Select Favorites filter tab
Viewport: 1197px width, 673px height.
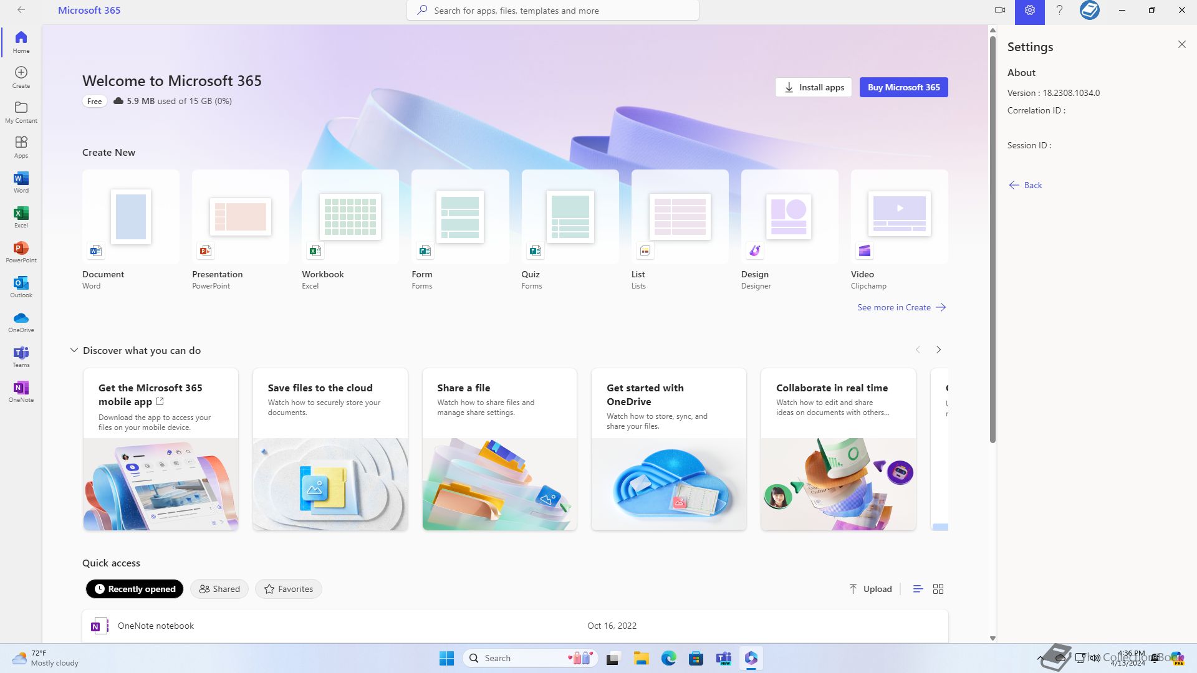(x=289, y=589)
